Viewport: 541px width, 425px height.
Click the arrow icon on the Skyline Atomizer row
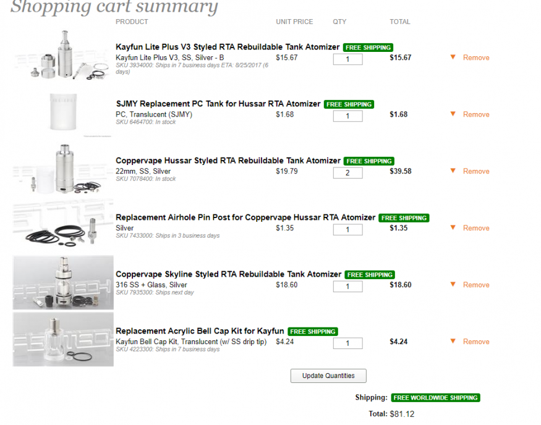tap(453, 284)
